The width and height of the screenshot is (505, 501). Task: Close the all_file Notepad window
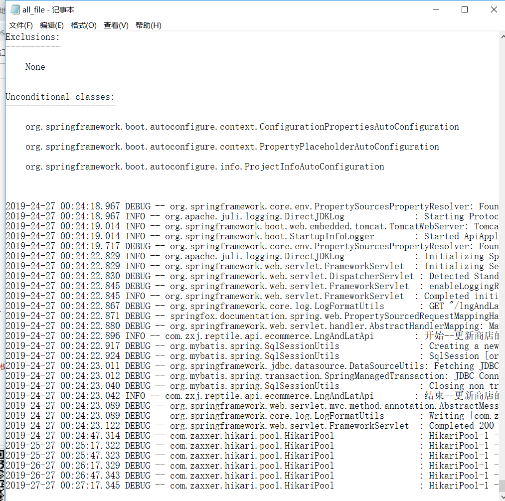(x=493, y=9)
